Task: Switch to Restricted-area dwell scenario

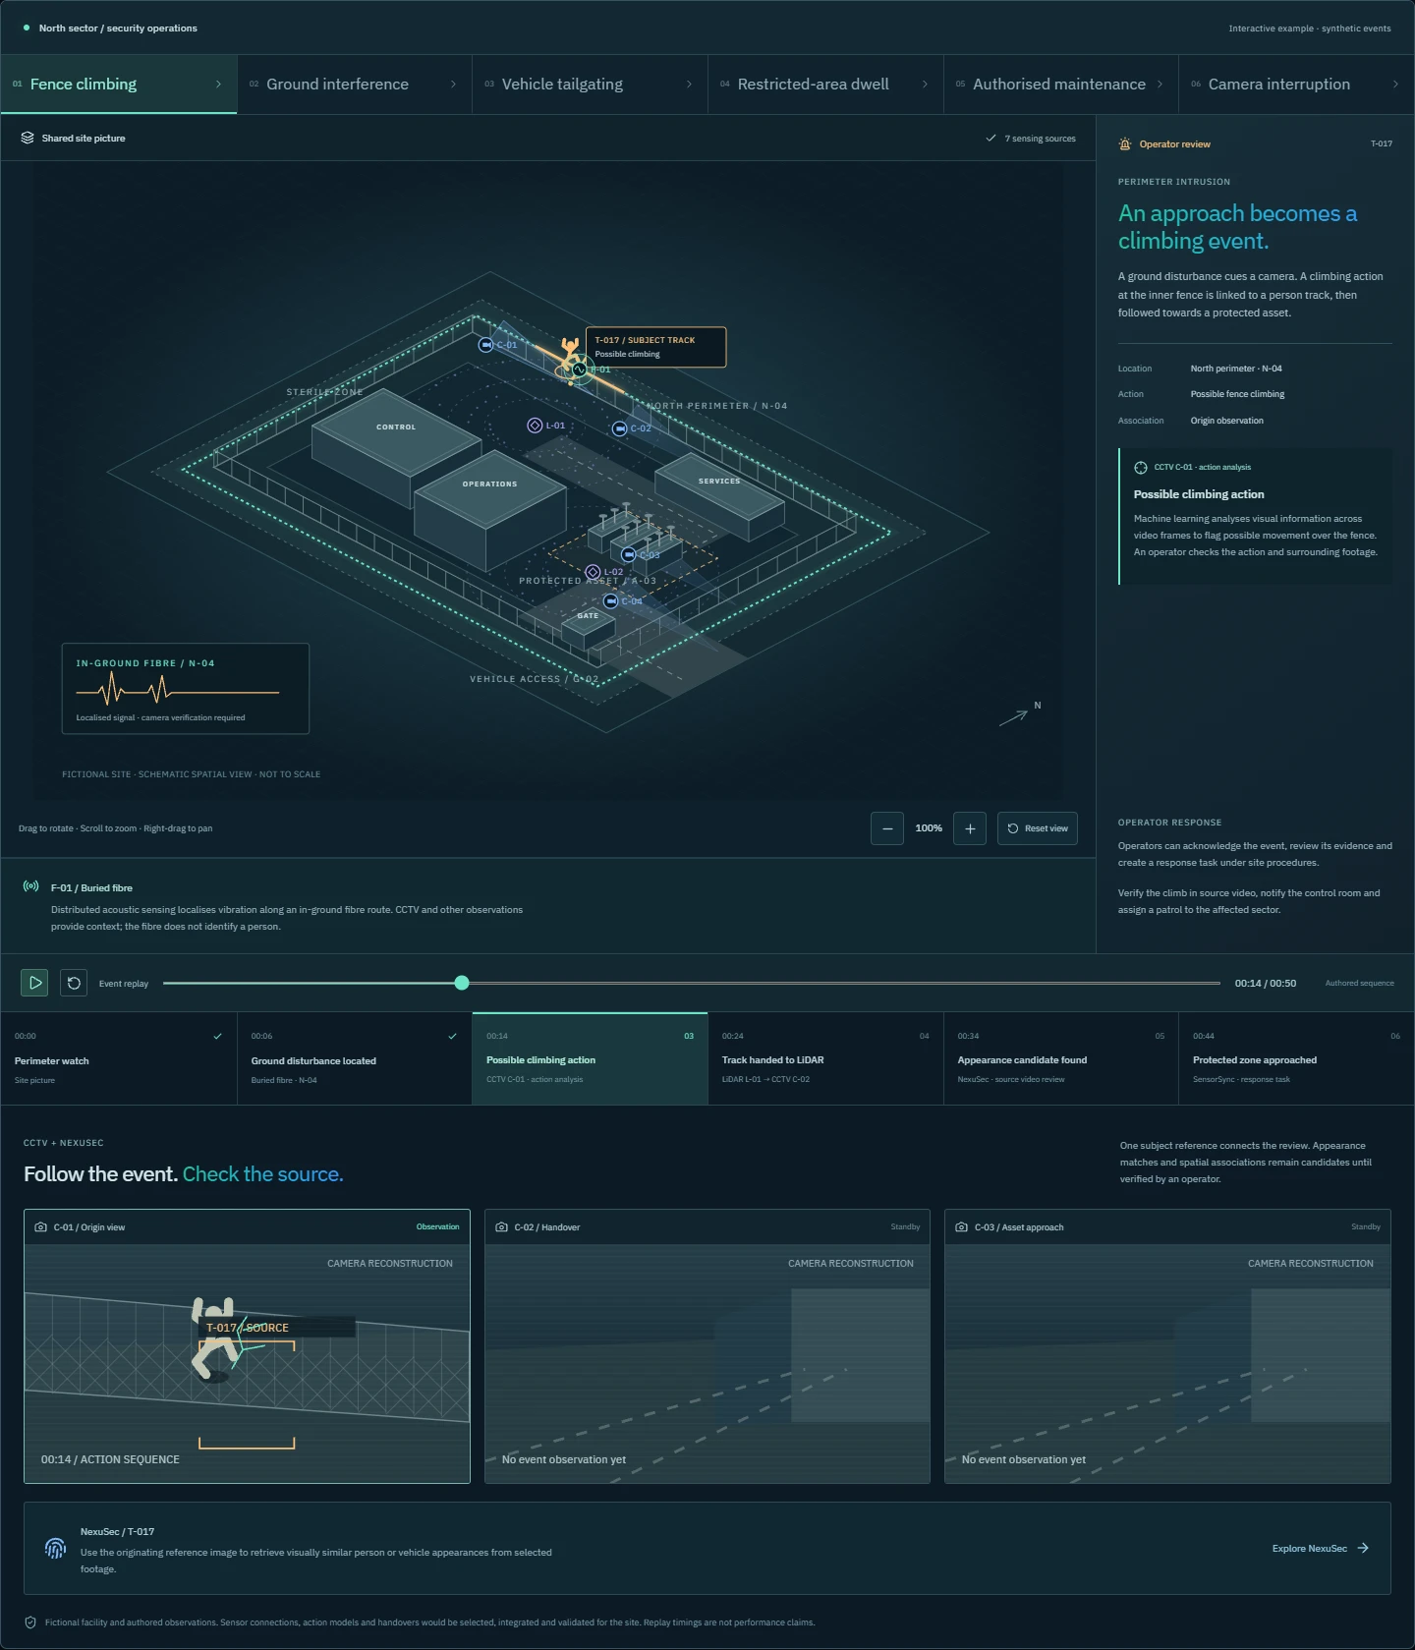Action: coord(825,85)
